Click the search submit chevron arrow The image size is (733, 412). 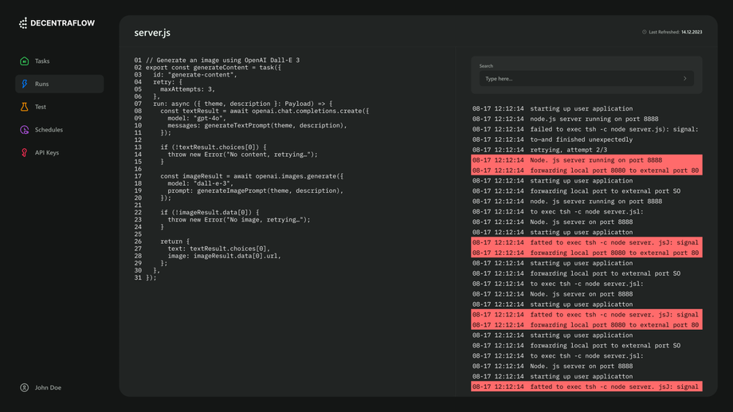(685, 79)
